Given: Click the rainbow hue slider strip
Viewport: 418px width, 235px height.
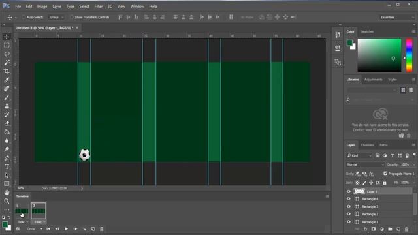Looking at the screenshot, I should [x=410, y=55].
